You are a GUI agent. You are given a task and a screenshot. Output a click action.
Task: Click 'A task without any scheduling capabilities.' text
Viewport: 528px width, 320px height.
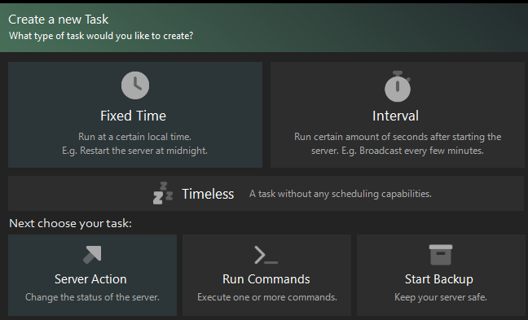tap(341, 194)
